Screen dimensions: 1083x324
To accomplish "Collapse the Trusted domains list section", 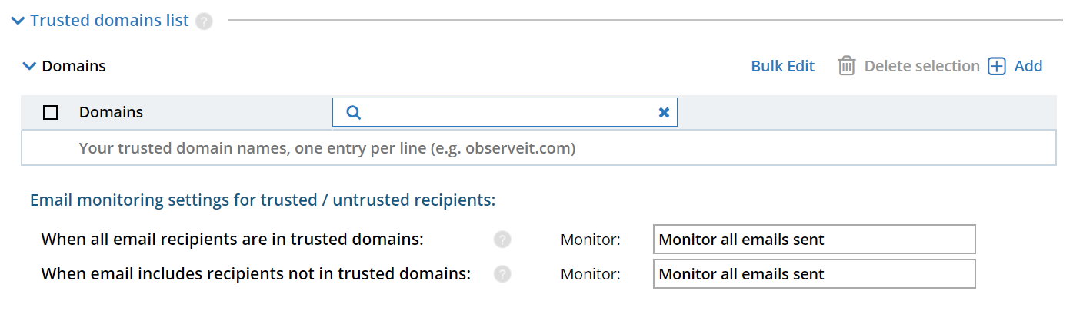I will [18, 21].
